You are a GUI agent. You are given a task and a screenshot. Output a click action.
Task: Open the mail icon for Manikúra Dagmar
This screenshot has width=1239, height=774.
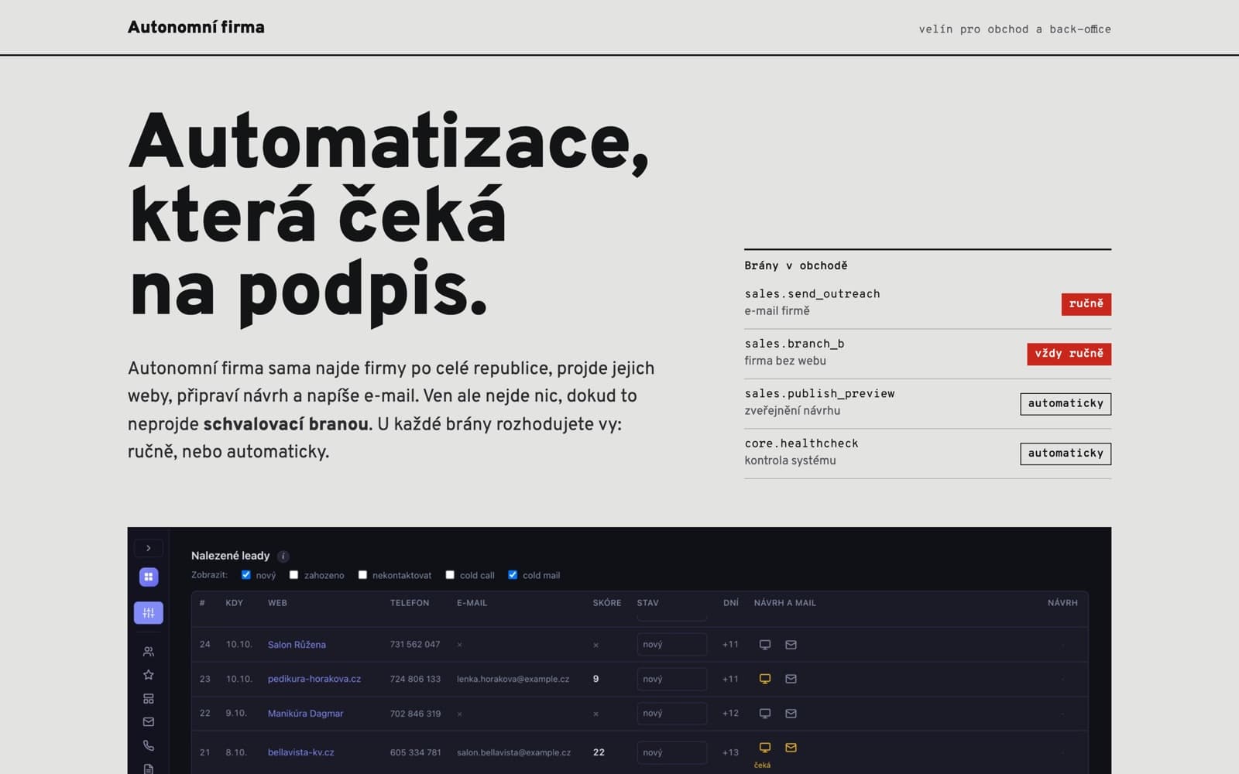click(x=791, y=714)
